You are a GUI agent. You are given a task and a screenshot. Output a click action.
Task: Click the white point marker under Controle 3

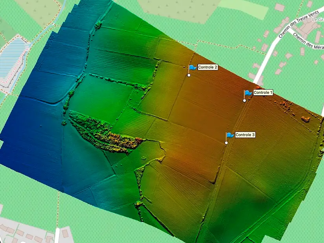(226, 143)
